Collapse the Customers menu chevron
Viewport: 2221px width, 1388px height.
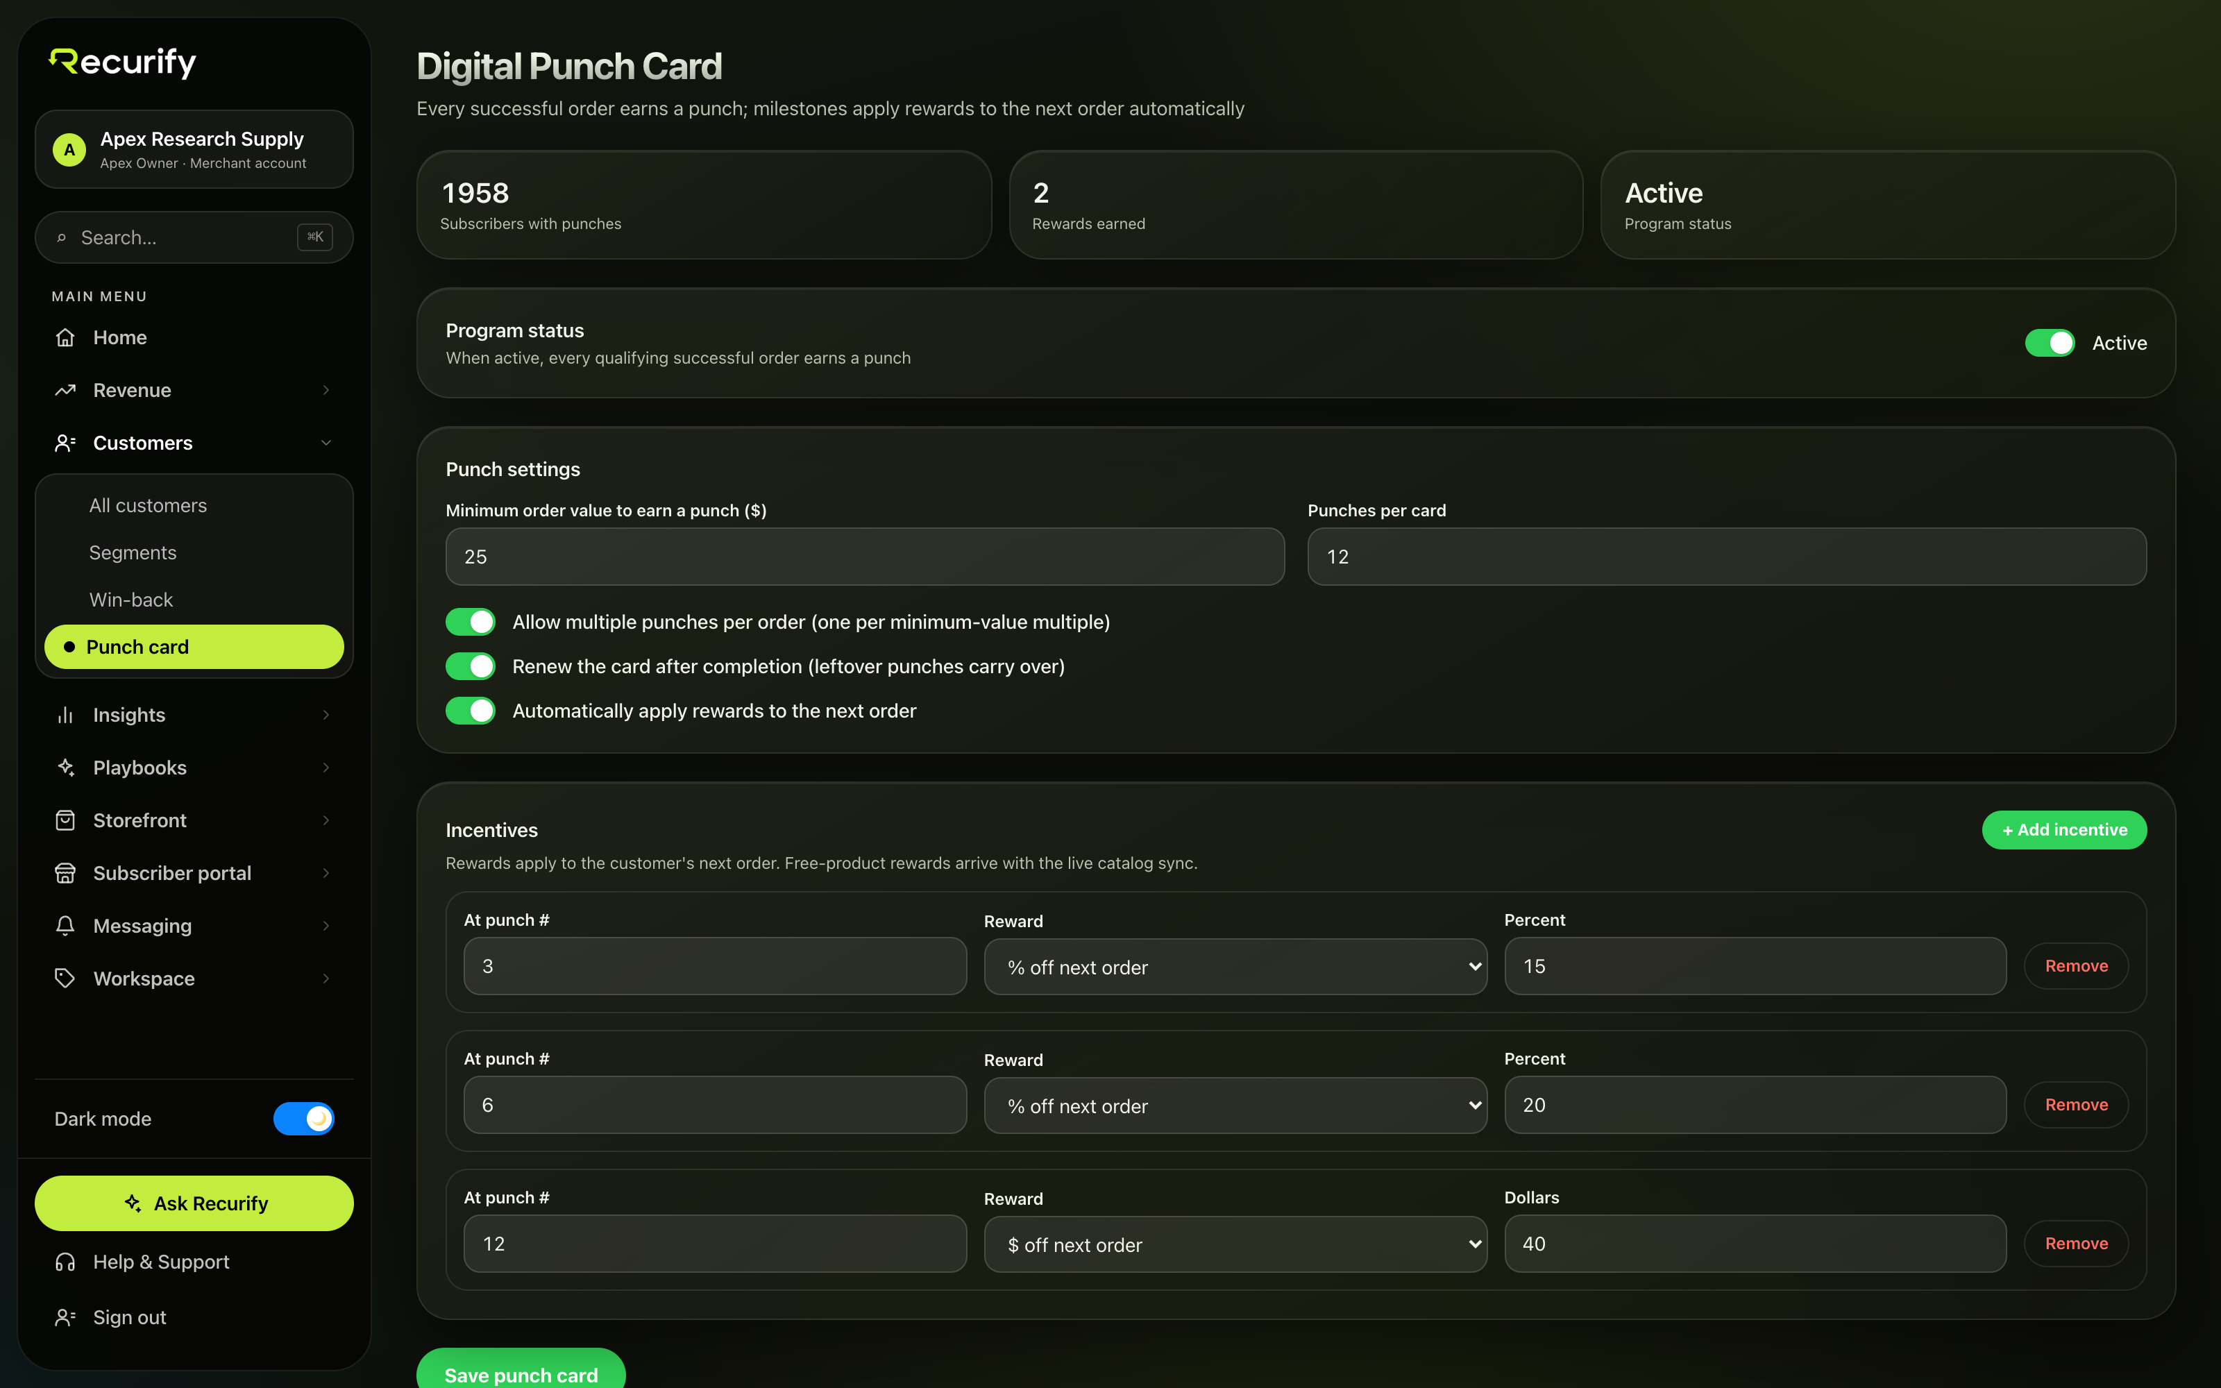tap(326, 443)
